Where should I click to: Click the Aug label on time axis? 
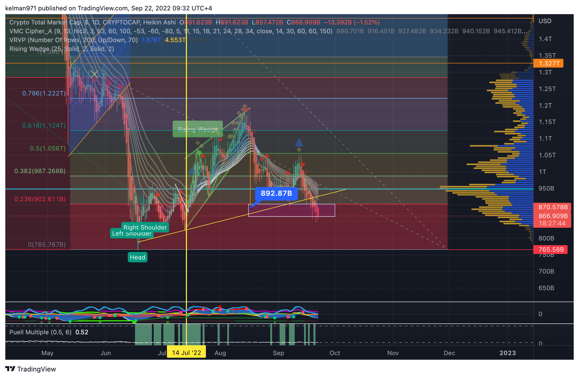click(x=220, y=353)
